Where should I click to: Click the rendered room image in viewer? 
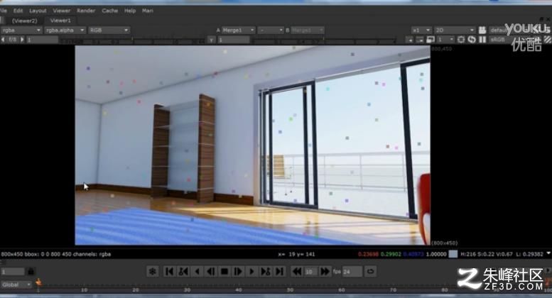[x=252, y=145]
